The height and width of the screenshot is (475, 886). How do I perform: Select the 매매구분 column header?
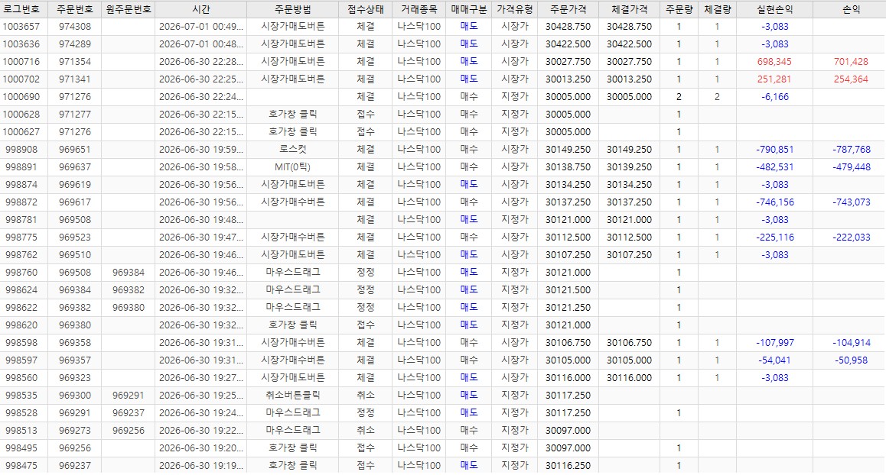[468, 9]
